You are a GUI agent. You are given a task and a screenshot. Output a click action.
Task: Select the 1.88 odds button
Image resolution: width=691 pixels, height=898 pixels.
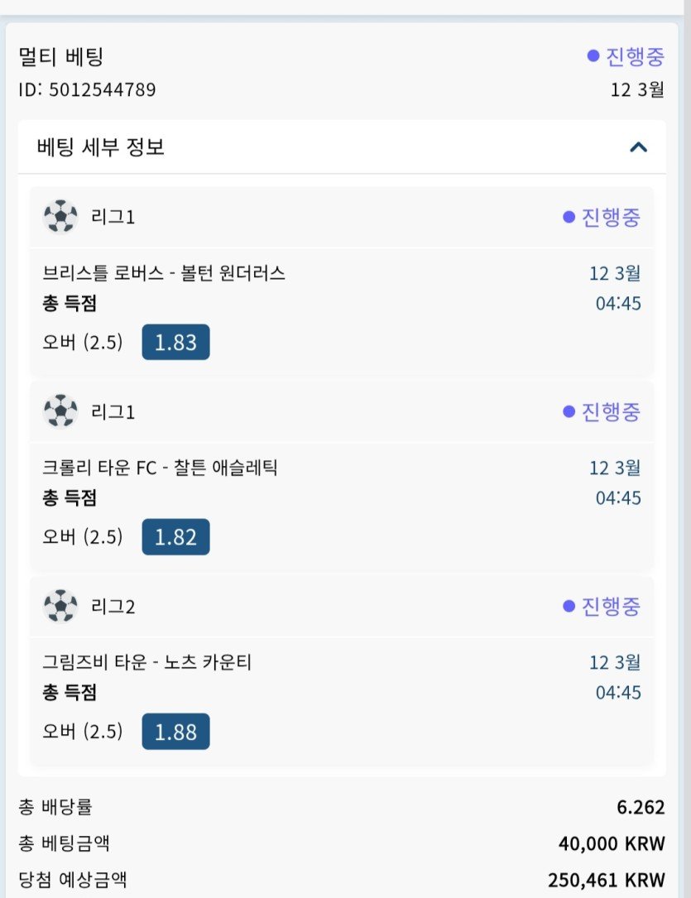[175, 732]
